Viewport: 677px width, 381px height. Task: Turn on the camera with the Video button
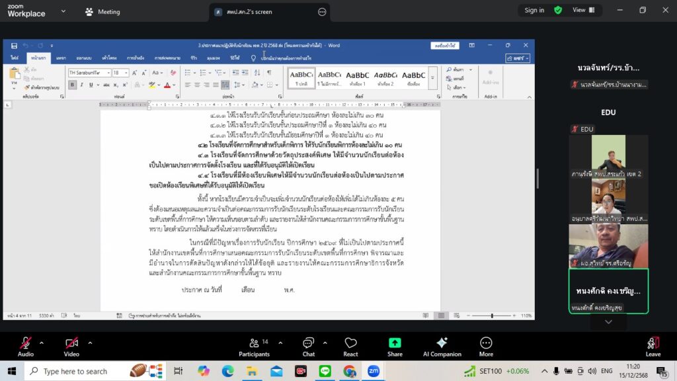coord(71,346)
